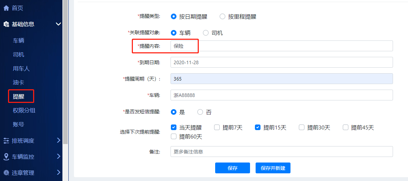Image resolution: width=408 pixels, height=181 pixels.
Task: Open the 车辆 sidebar menu item
Action: 18,40
